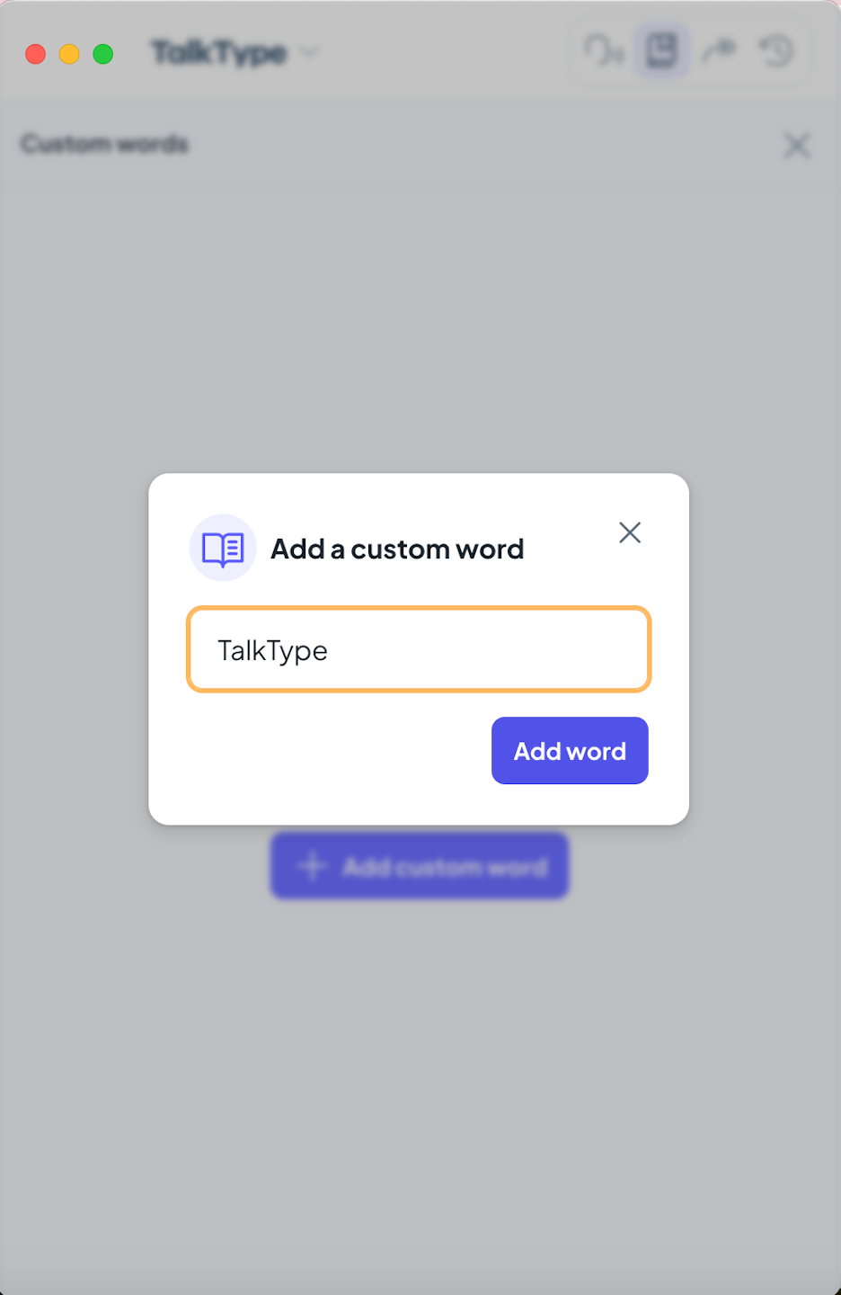The width and height of the screenshot is (841, 1295).
Task: Open the ear listening icon in toolbar
Action: (x=604, y=51)
